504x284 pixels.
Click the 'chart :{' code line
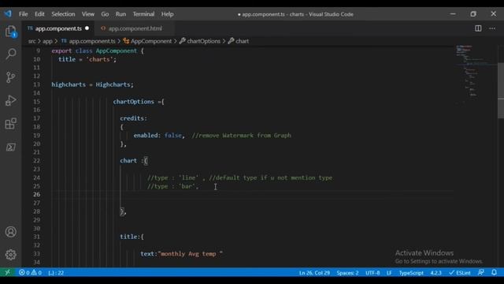tap(134, 160)
